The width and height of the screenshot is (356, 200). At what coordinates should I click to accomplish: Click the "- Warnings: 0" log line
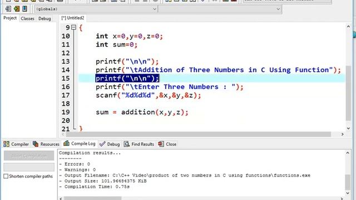(x=77, y=169)
